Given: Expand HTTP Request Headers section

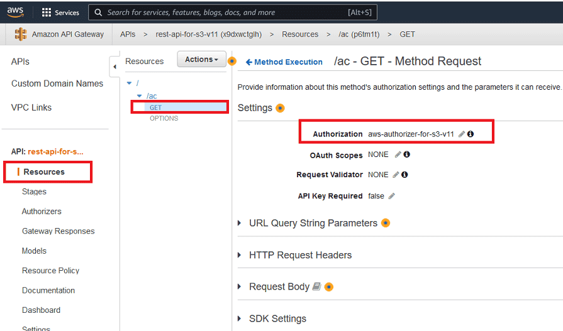Looking at the screenshot, I should [240, 255].
